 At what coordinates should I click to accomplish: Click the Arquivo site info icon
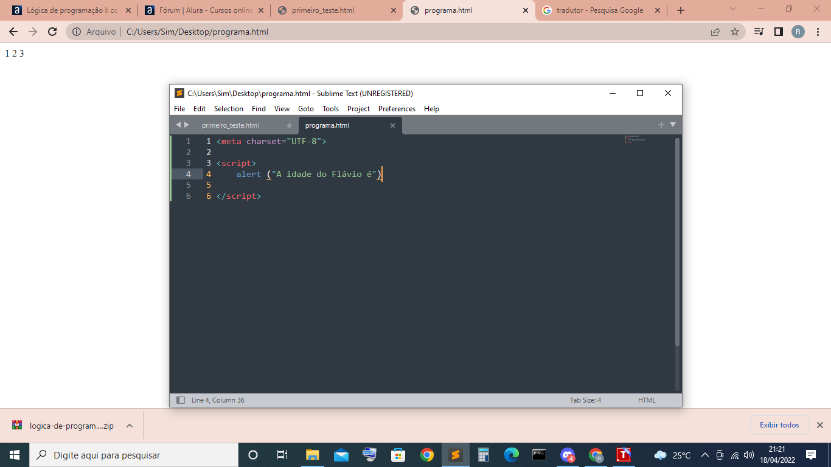(76, 32)
